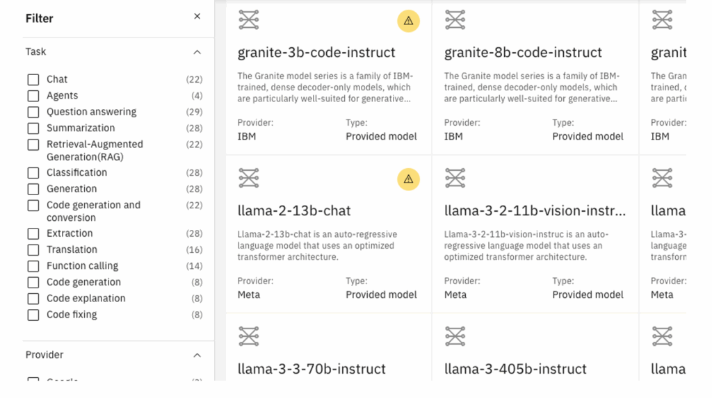Enable the Summarization checkbox
This screenshot has width=712, height=398.
click(33, 128)
